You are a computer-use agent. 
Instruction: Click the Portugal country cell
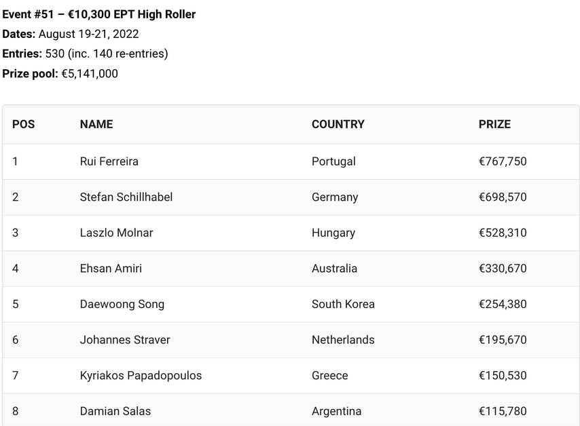[333, 161]
